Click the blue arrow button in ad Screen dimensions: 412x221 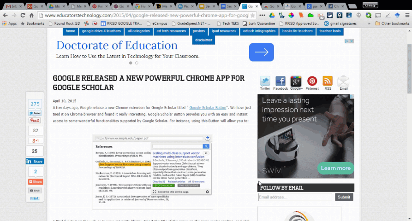click(x=262, y=52)
